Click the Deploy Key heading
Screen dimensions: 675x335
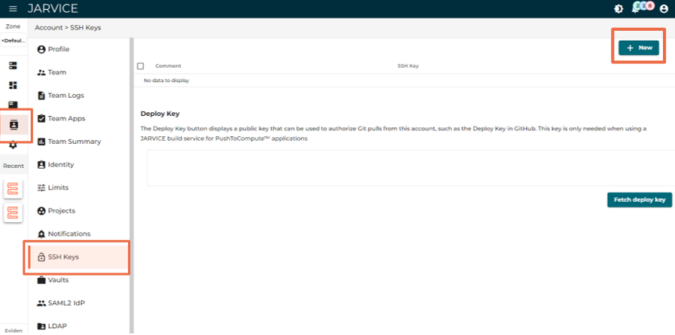(160, 114)
